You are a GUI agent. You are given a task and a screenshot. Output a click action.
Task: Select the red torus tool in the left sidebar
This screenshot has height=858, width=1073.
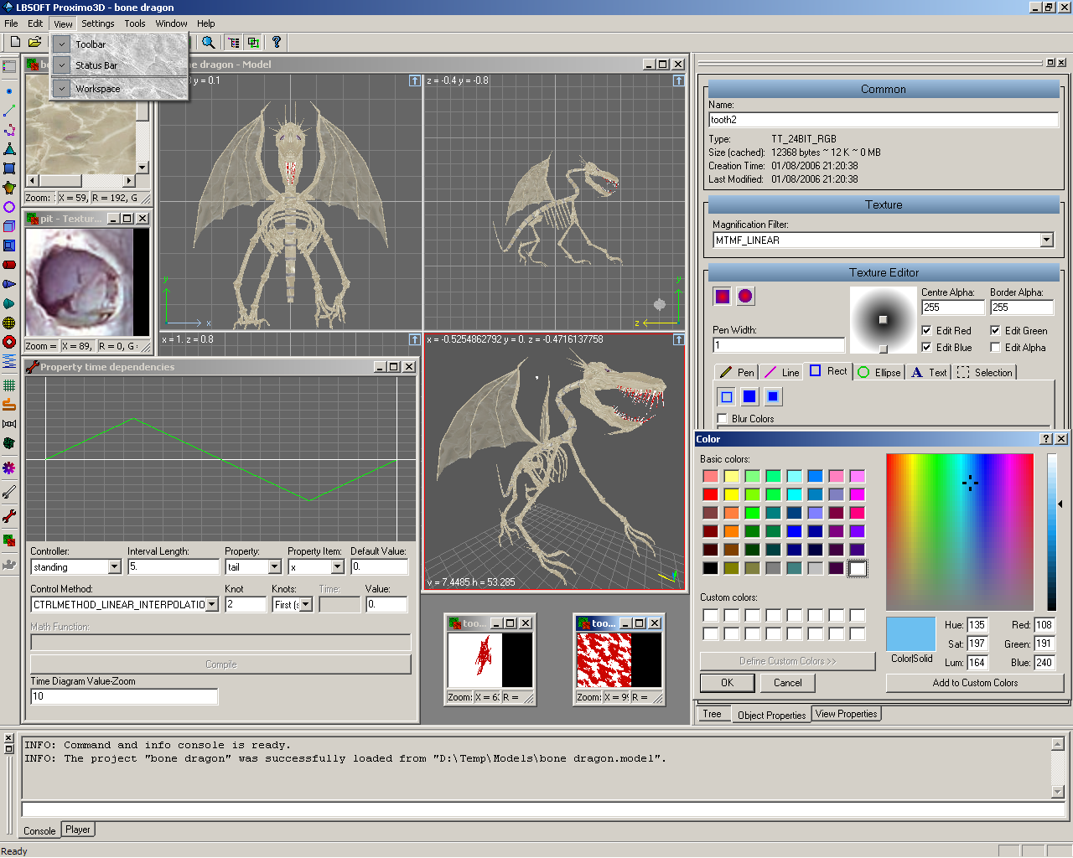[9, 342]
